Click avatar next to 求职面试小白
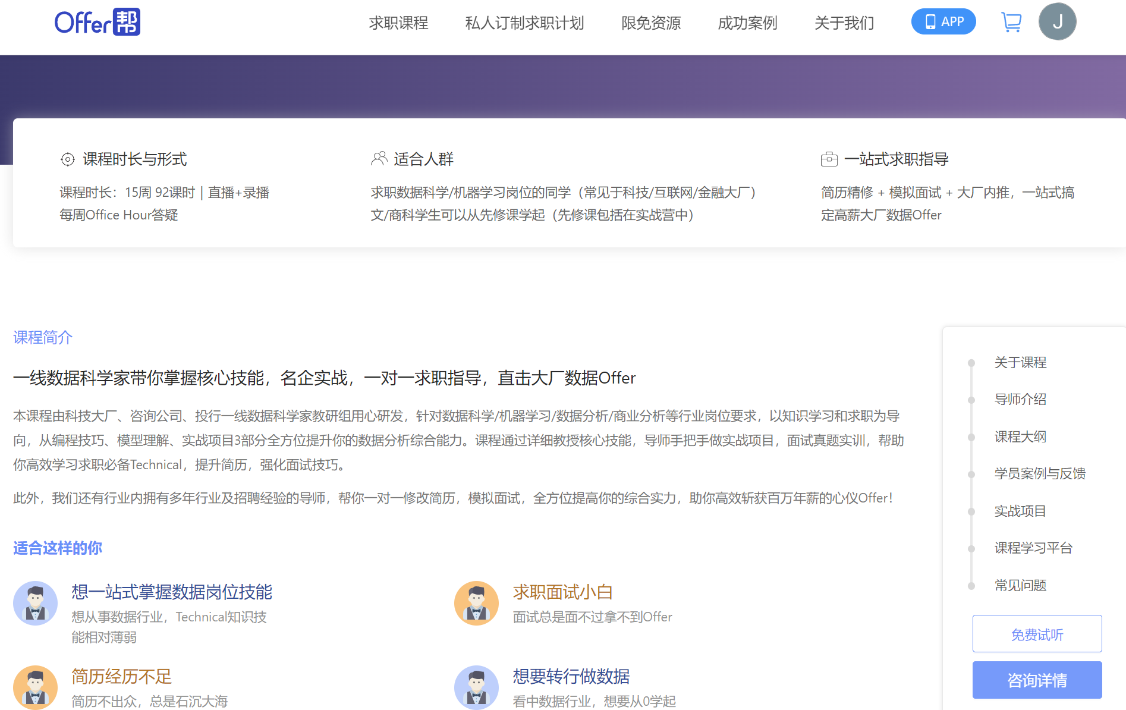1126x710 pixels. click(x=476, y=603)
